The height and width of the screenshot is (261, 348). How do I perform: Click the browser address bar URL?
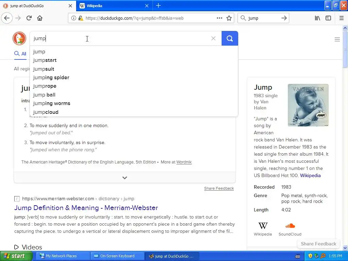(135, 18)
